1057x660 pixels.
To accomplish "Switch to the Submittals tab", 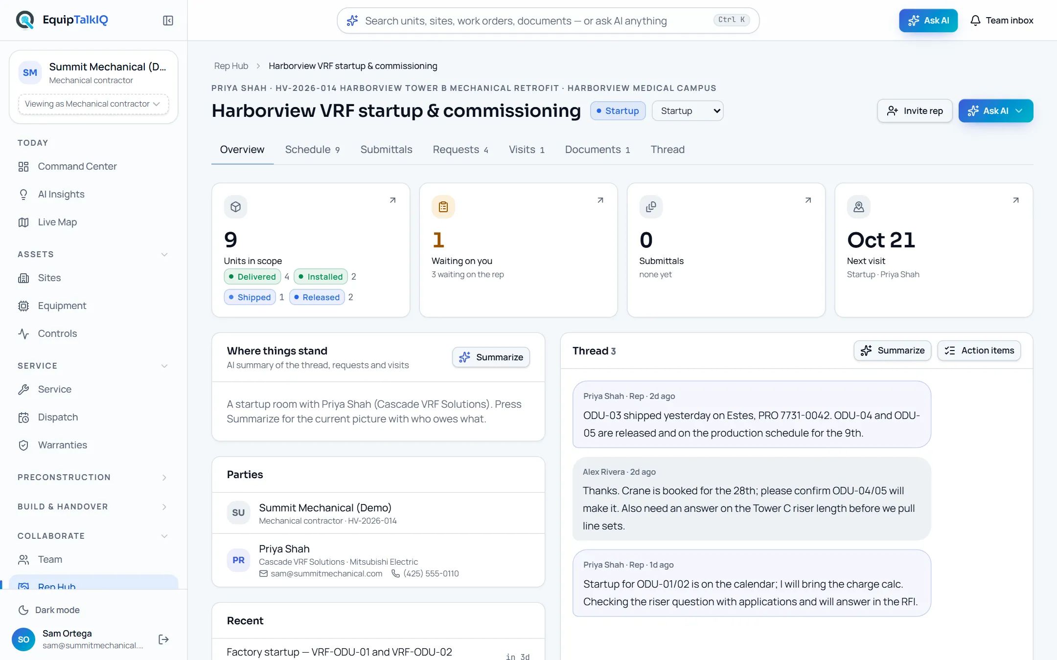I will point(386,150).
